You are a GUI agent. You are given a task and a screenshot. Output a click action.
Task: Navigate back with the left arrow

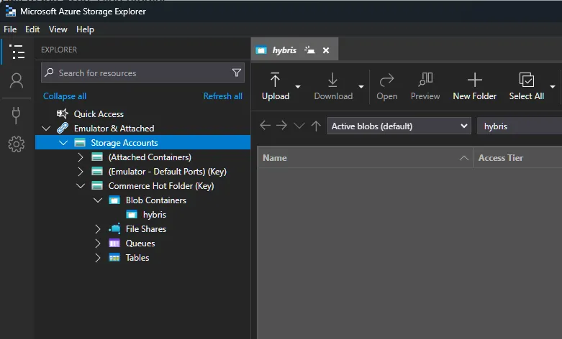tap(265, 126)
